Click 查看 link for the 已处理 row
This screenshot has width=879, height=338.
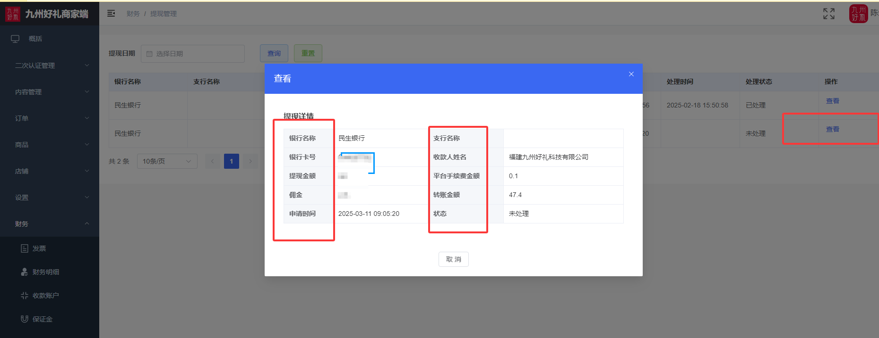pos(833,101)
